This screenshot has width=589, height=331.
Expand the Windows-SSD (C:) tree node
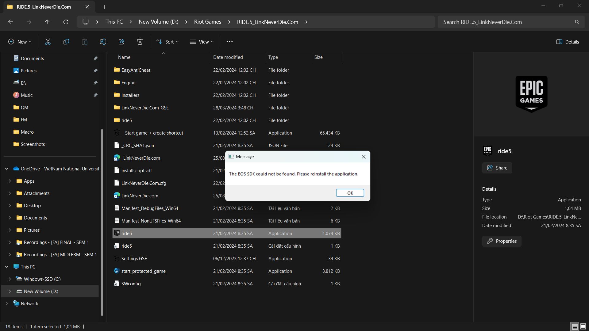coord(10,279)
